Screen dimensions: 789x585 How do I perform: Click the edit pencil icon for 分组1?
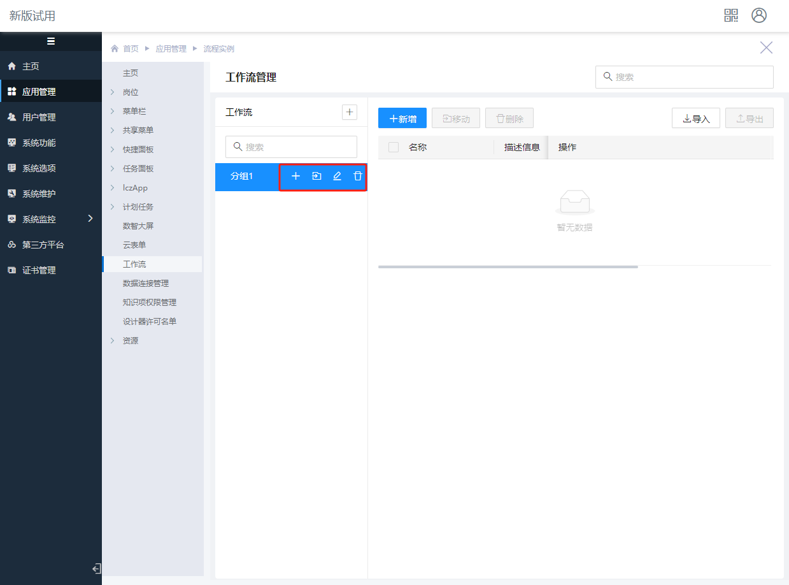point(338,176)
